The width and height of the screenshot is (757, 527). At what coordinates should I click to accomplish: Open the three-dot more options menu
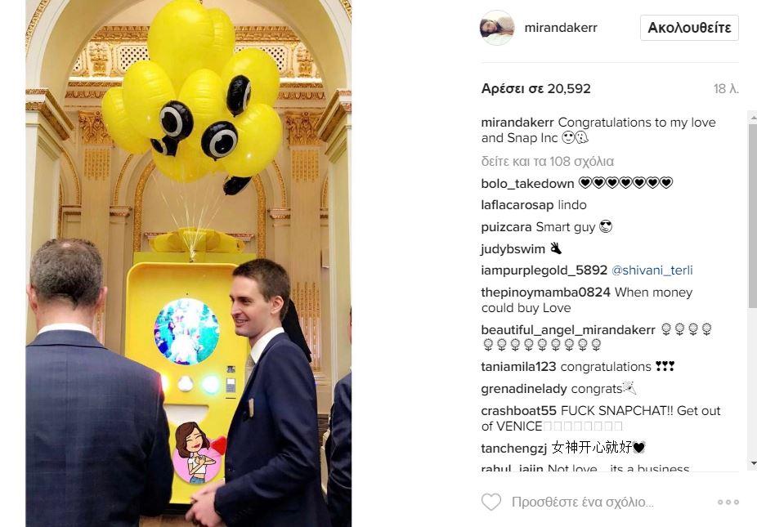click(728, 502)
